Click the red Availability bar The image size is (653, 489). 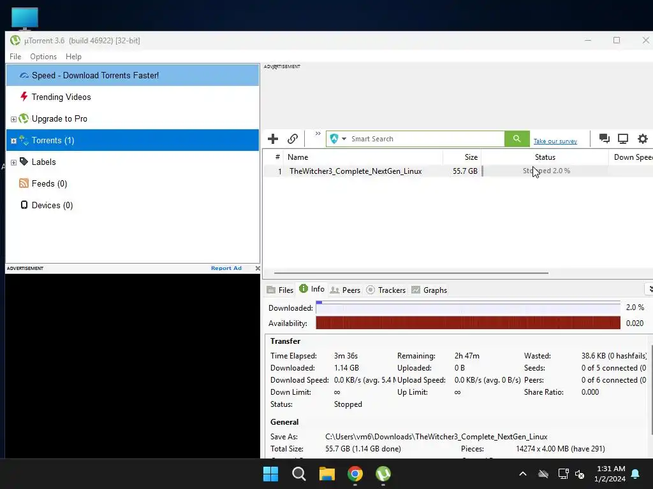point(467,323)
